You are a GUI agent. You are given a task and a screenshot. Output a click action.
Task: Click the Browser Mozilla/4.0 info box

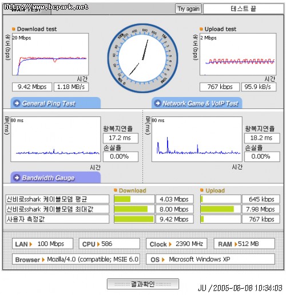click(x=76, y=259)
